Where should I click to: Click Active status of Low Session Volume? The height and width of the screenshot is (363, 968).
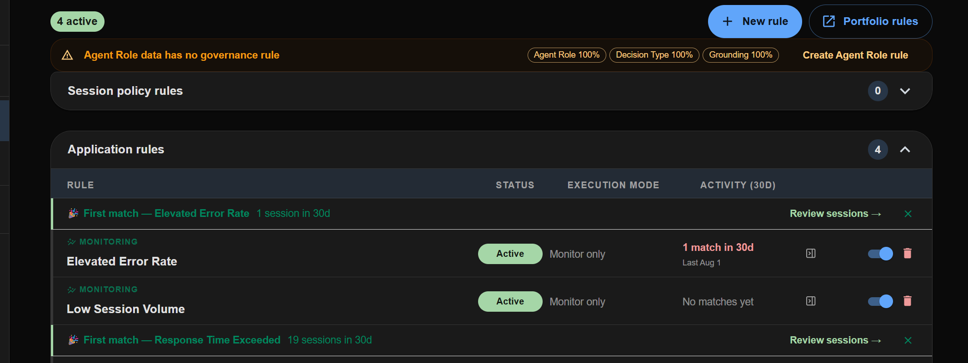510,301
